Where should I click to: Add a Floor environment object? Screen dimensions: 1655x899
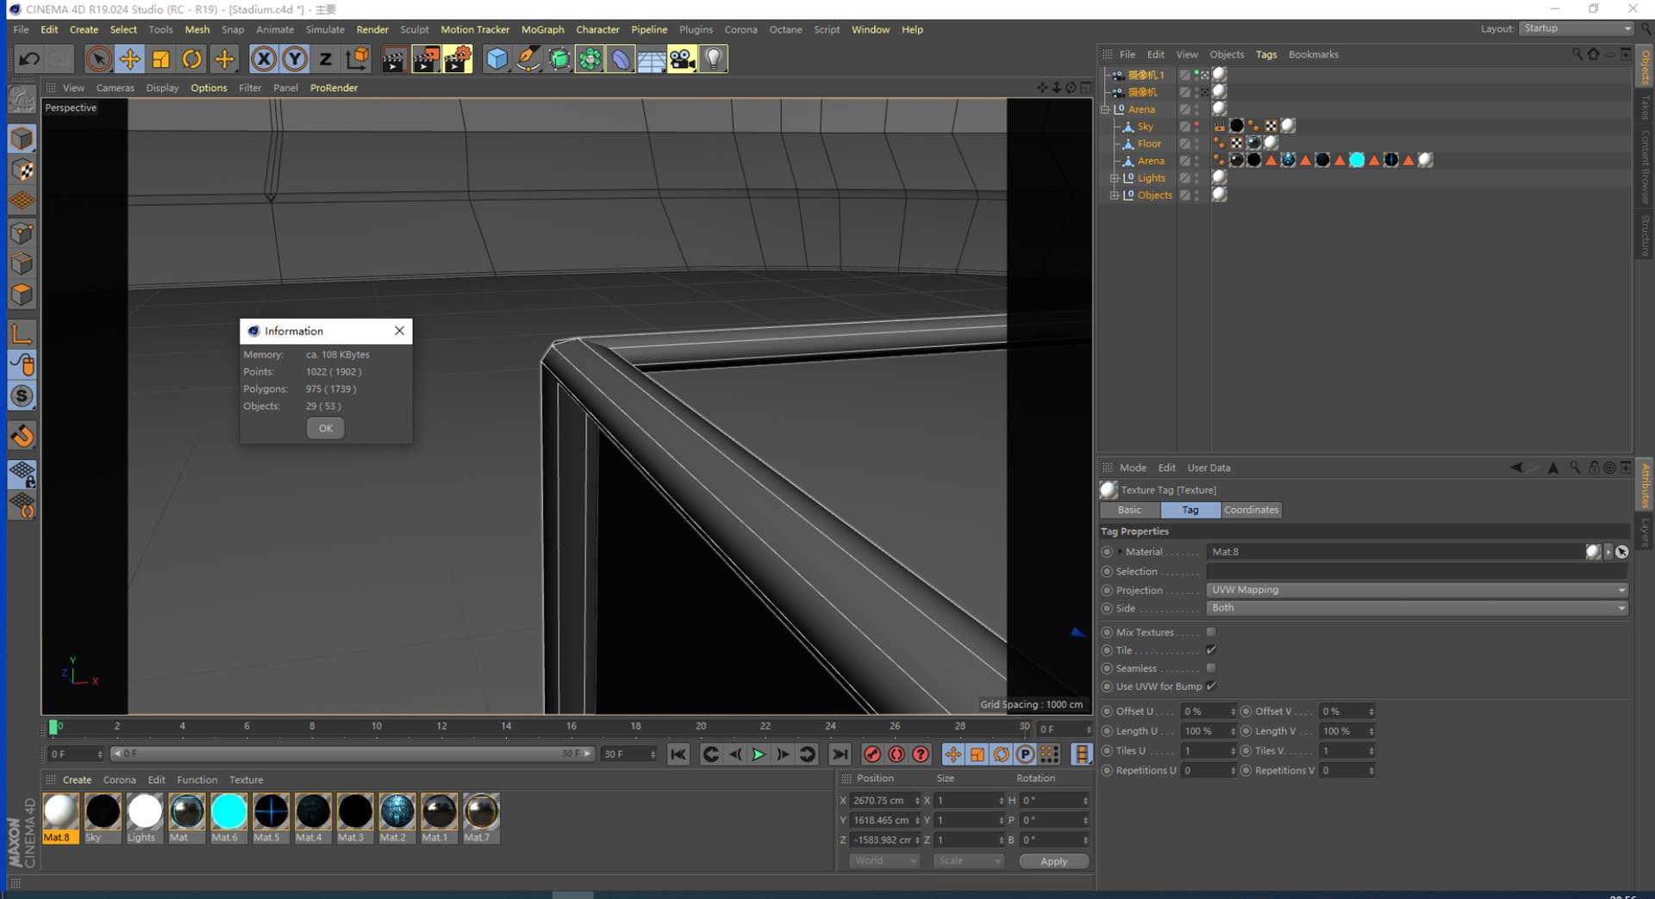pyautogui.click(x=651, y=59)
